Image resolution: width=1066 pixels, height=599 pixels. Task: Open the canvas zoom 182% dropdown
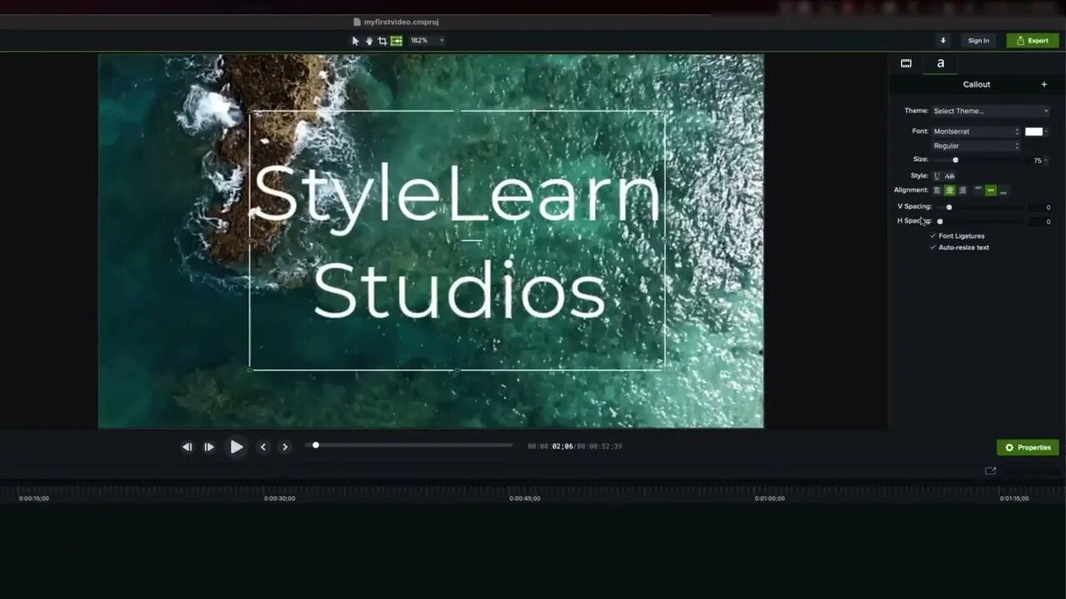pyautogui.click(x=426, y=41)
